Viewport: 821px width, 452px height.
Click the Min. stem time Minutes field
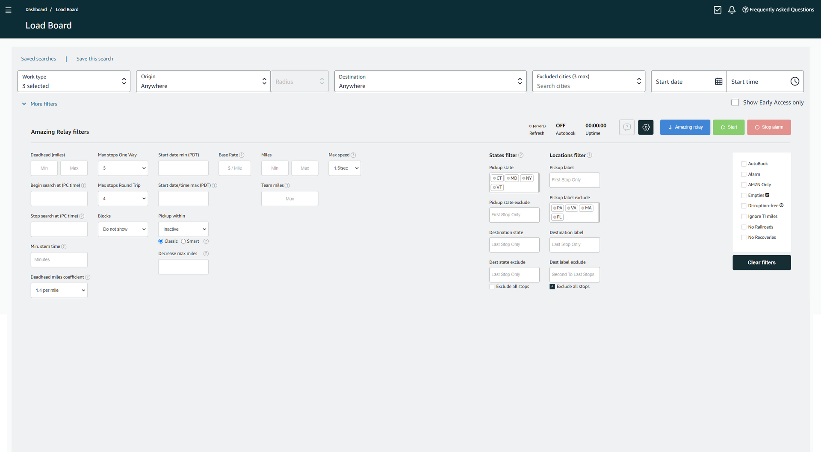(x=59, y=260)
